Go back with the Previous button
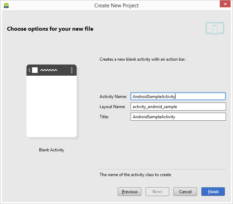This screenshot has height=204, width=233. click(x=130, y=192)
